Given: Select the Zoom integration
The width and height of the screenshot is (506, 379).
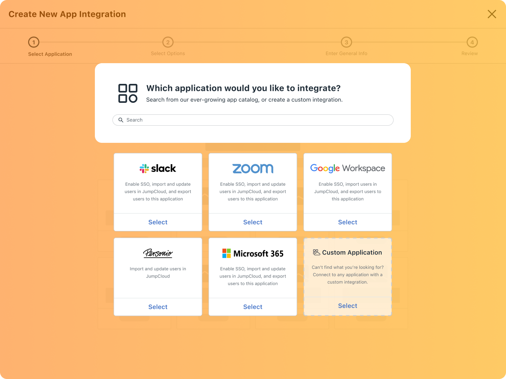Looking at the screenshot, I should [x=253, y=222].
